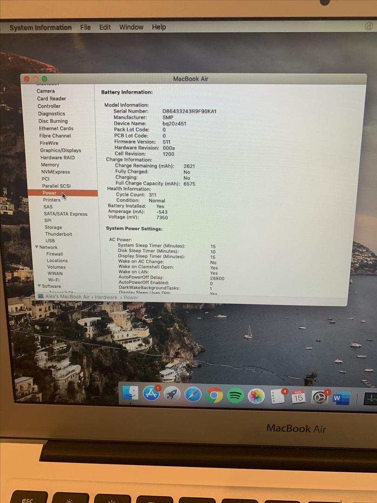The image size is (377, 503).
Task: Select Fibre Channel in the sidebar
Action: tap(55, 136)
